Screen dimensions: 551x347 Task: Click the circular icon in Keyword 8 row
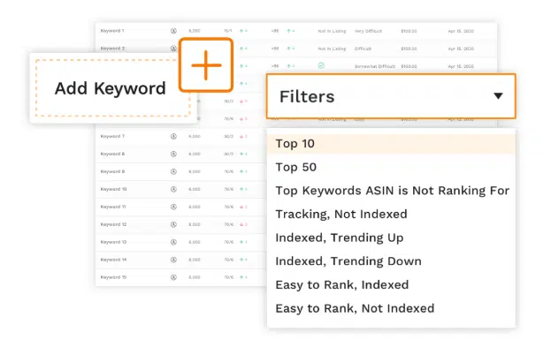click(x=173, y=154)
